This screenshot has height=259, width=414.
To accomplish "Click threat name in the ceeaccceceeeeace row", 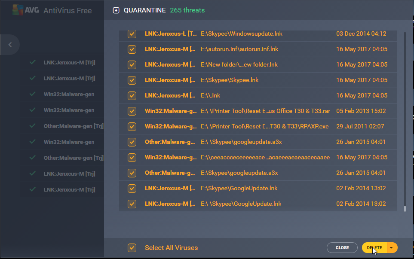I will [171, 158].
